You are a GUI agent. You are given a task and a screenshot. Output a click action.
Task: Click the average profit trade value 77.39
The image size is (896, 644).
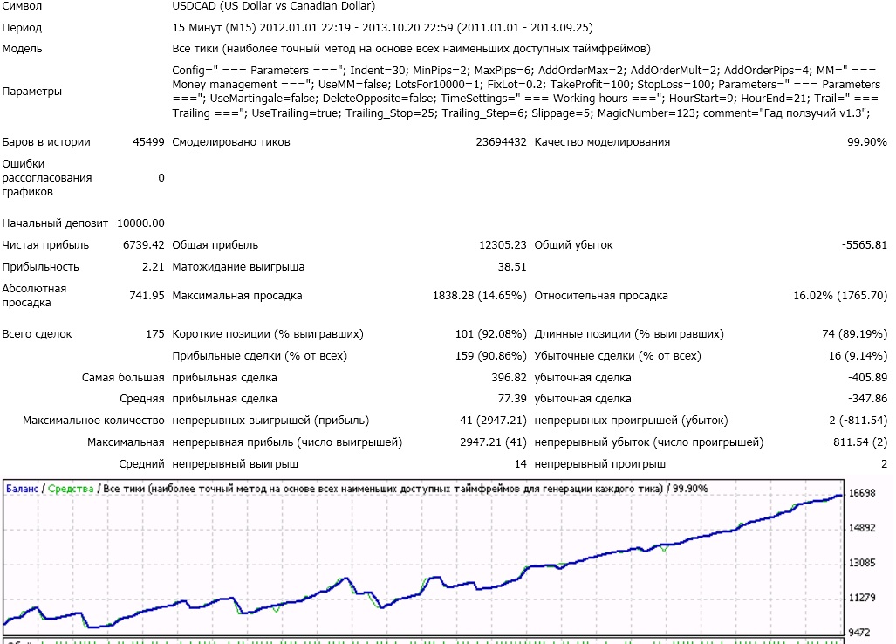[512, 399]
